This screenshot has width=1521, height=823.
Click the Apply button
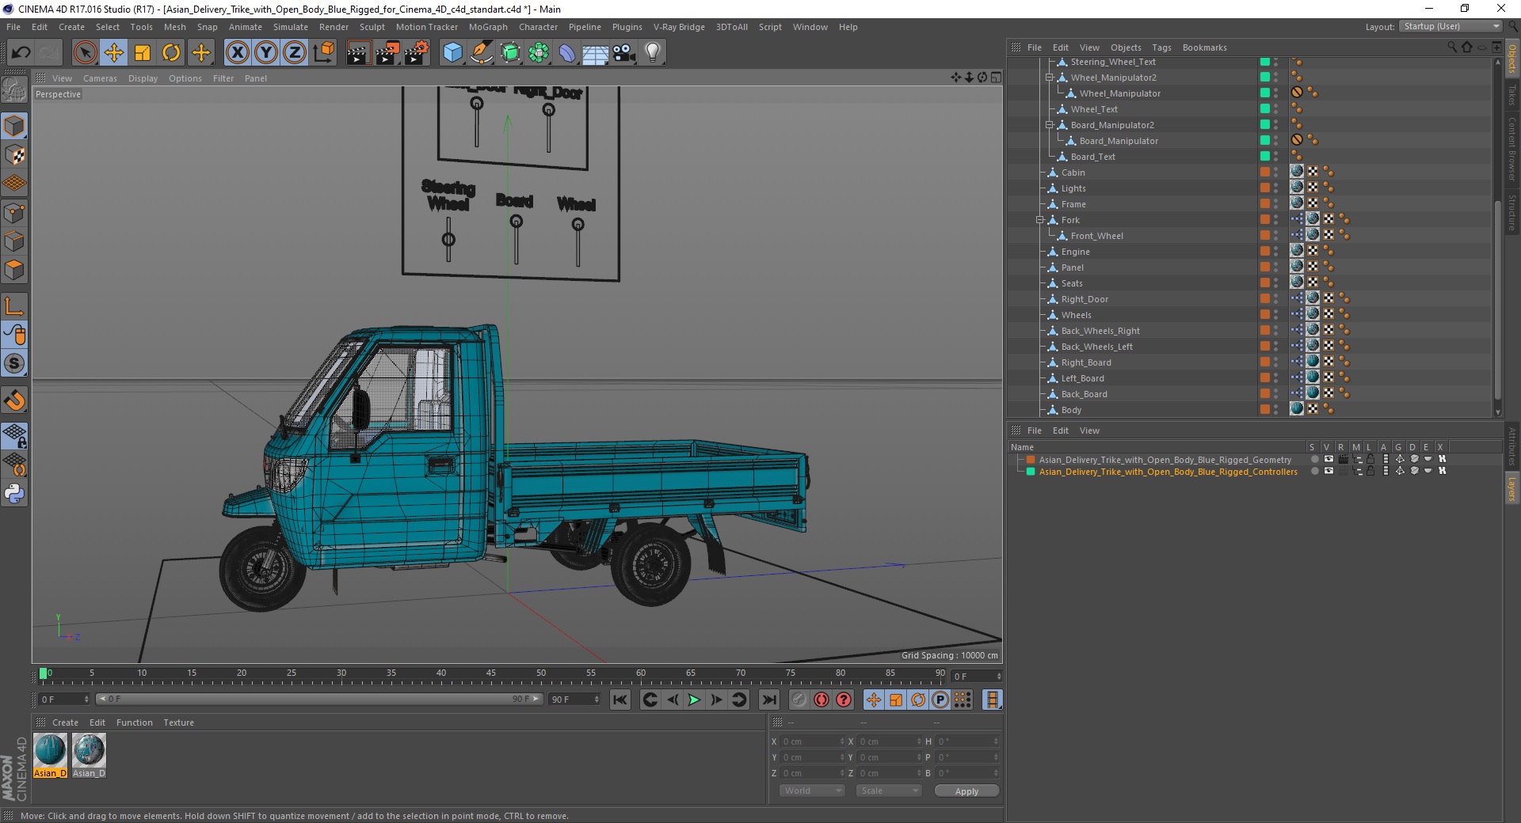[x=966, y=791]
